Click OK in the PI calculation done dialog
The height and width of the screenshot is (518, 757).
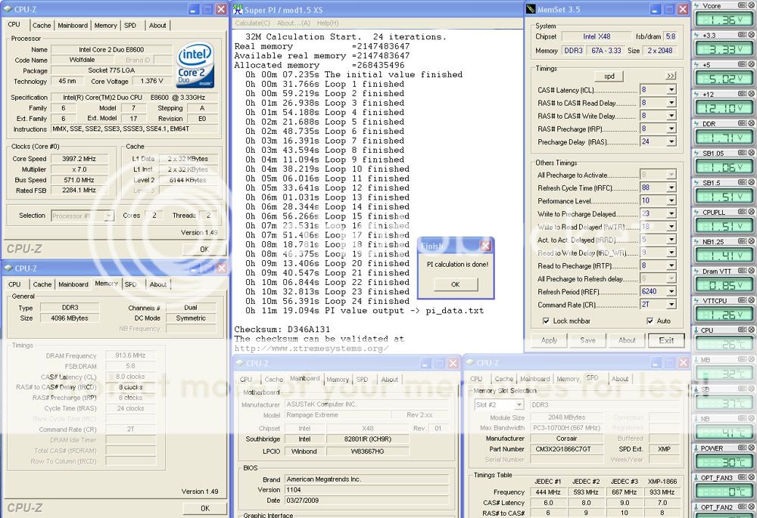[456, 284]
